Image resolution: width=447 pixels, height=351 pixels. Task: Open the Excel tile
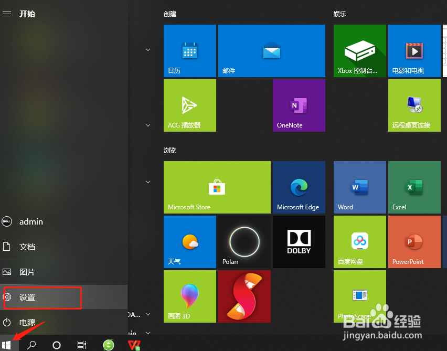pos(414,187)
